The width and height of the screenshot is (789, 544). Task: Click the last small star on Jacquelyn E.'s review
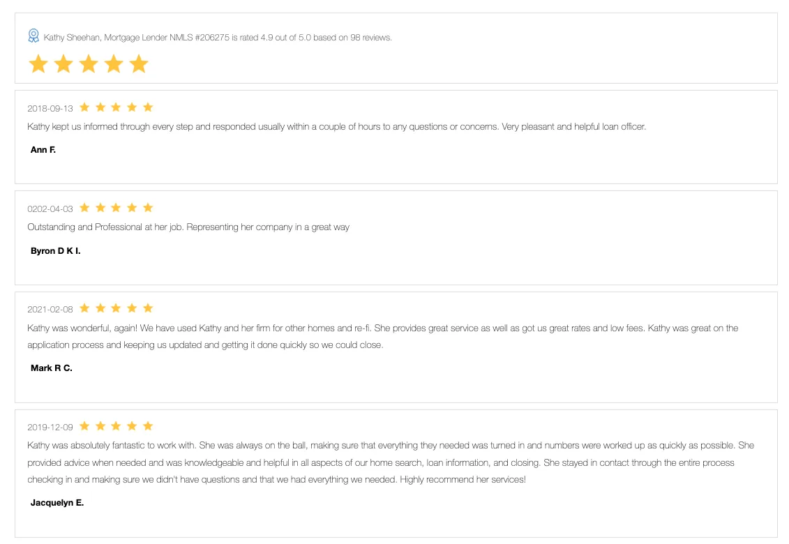pyautogui.click(x=147, y=426)
